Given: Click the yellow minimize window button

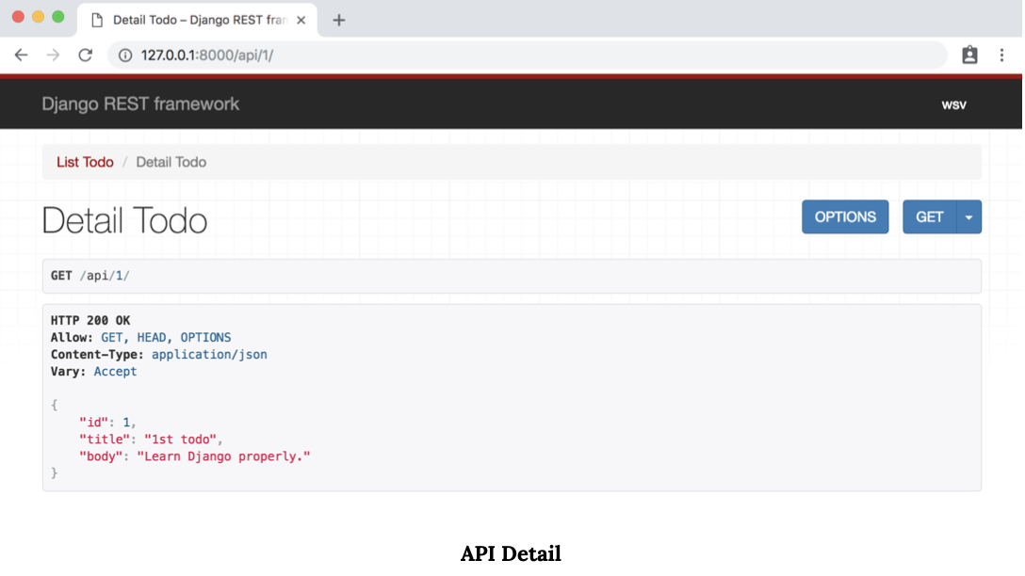Looking at the screenshot, I should point(38,17).
